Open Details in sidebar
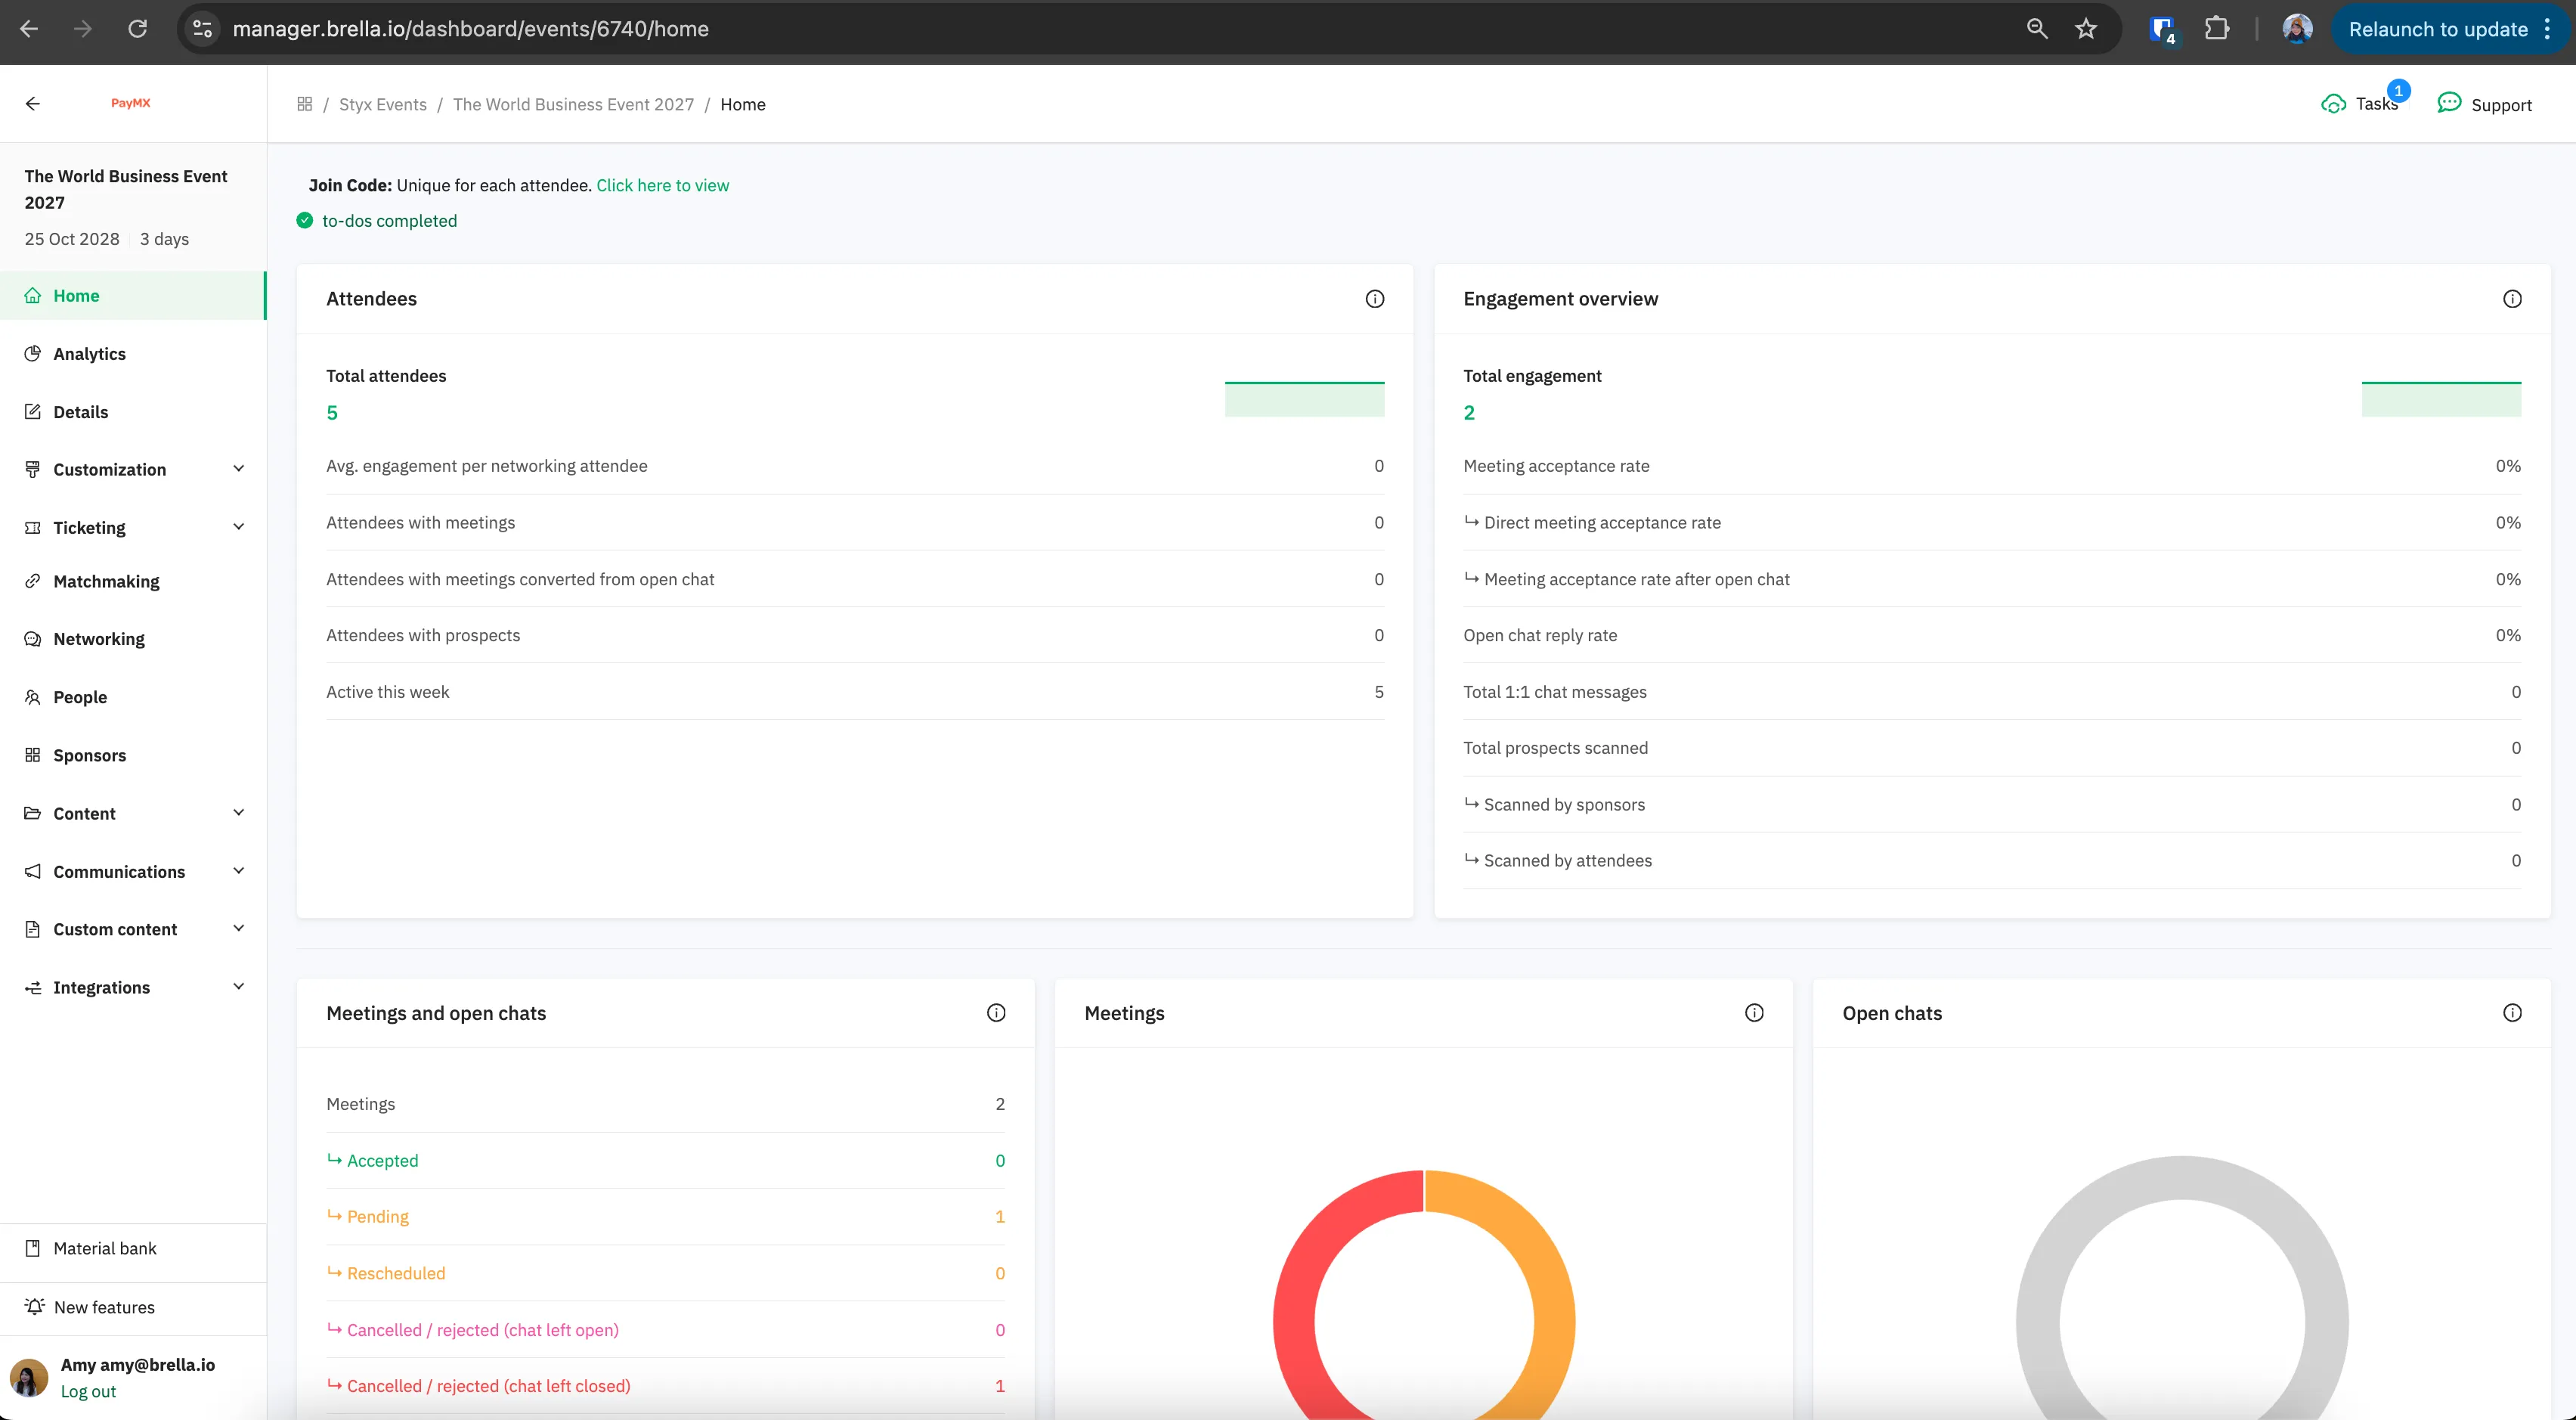 coord(133,412)
